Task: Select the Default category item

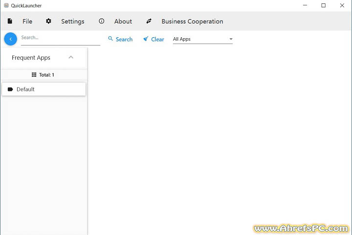Action: pos(44,90)
